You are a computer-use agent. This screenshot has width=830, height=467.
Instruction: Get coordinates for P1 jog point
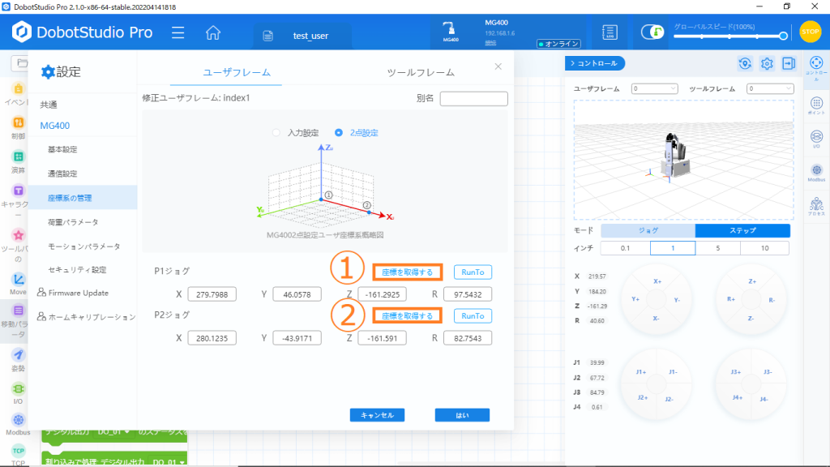(x=407, y=272)
